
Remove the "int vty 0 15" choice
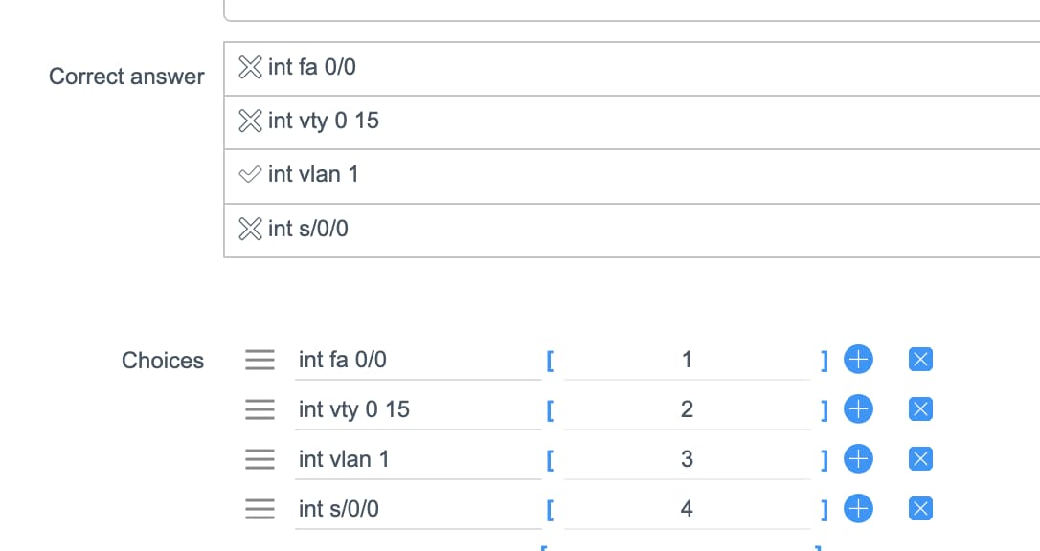point(919,409)
